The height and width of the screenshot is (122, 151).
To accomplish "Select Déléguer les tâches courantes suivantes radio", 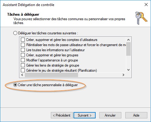I will coord(15,33).
